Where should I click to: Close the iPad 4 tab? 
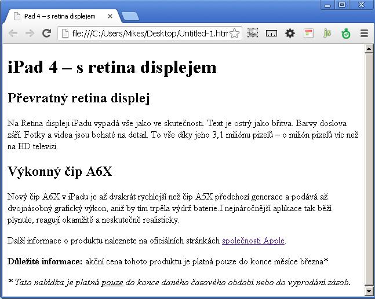point(110,16)
